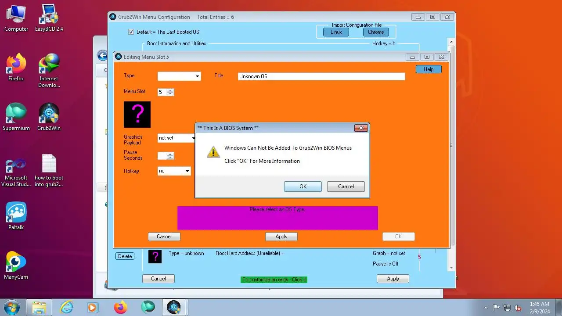This screenshot has height=316, width=562.
Task: Click the Menu Configuration scrollbar up arrow
Action: [451, 42]
